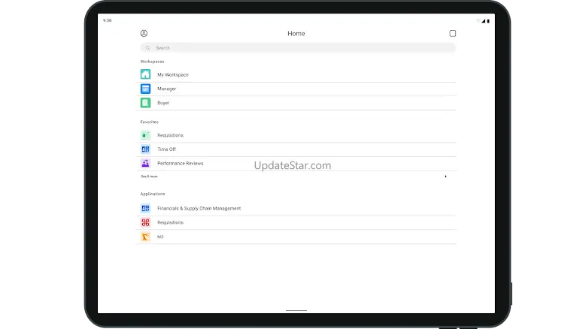The height and width of the screenshot is (329, 586).
Task: Click the magnifier icon in search bar
Action: pyautogui.click(x=147, y=48)
